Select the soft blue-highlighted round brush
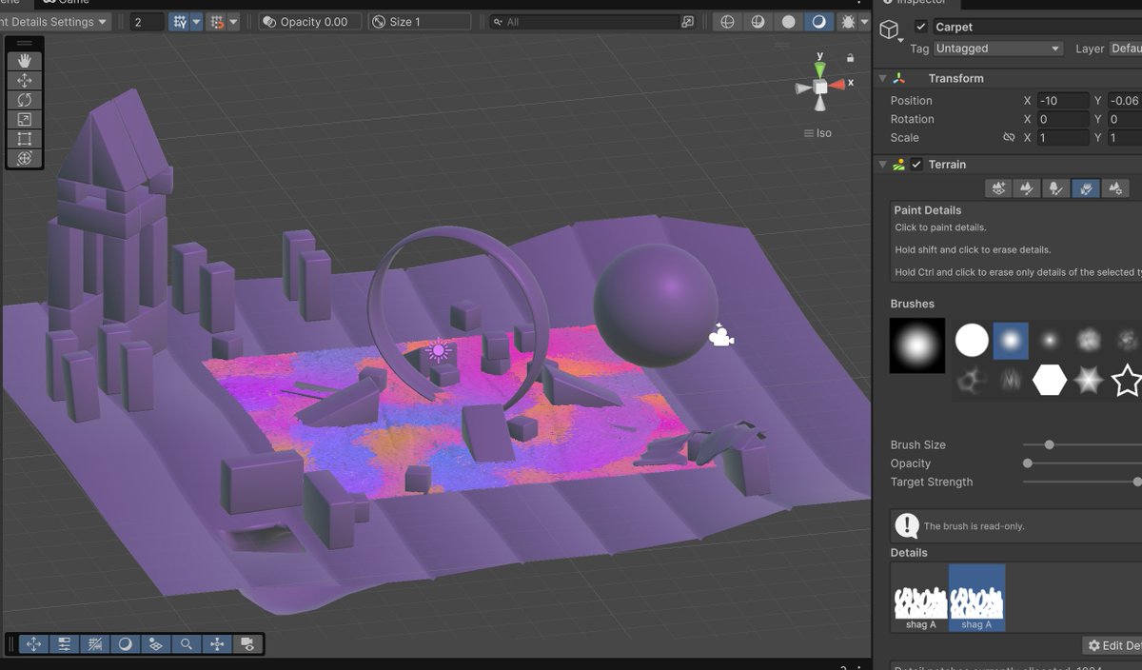 pyautogui.click(x=1011, y=340)
